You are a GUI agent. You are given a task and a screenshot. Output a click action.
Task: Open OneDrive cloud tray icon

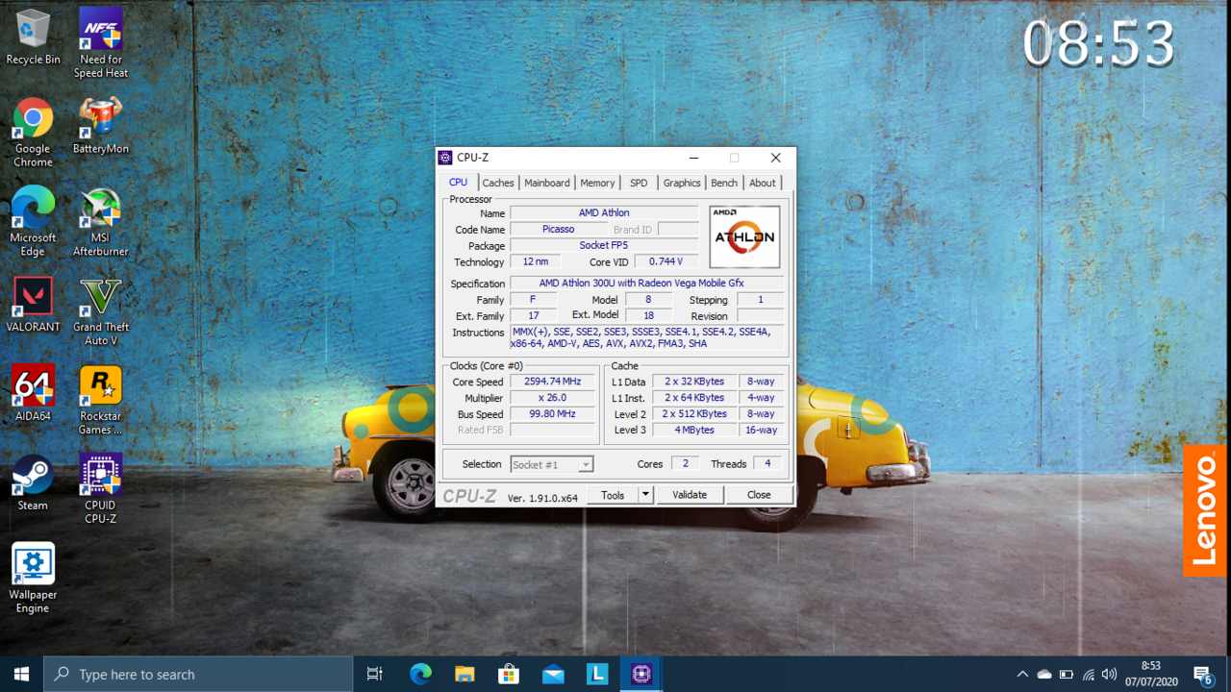[1044, 674]
